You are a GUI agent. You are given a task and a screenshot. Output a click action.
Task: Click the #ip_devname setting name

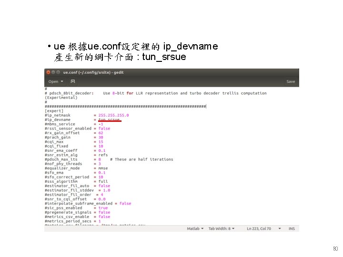click(58, 119)
